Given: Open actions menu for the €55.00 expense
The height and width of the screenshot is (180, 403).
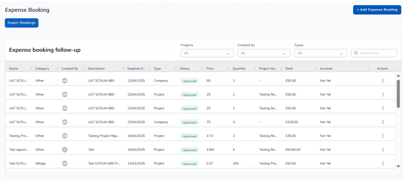Looking at the screenshot, I should (383, 81).
